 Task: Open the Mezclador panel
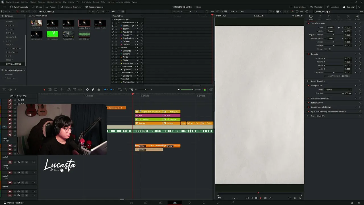[x=316, y=7]
